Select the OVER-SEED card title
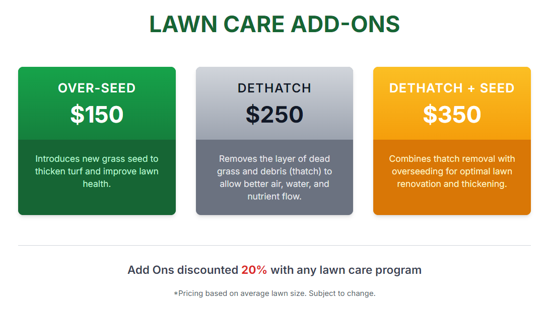The height and width of the screenshot is (311, 546). click(x=97, y=88)
